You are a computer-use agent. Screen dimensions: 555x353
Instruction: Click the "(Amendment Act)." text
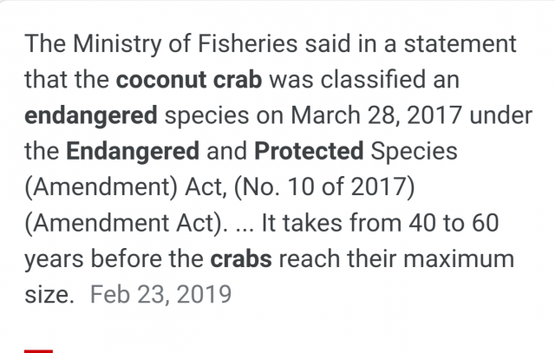128,223
